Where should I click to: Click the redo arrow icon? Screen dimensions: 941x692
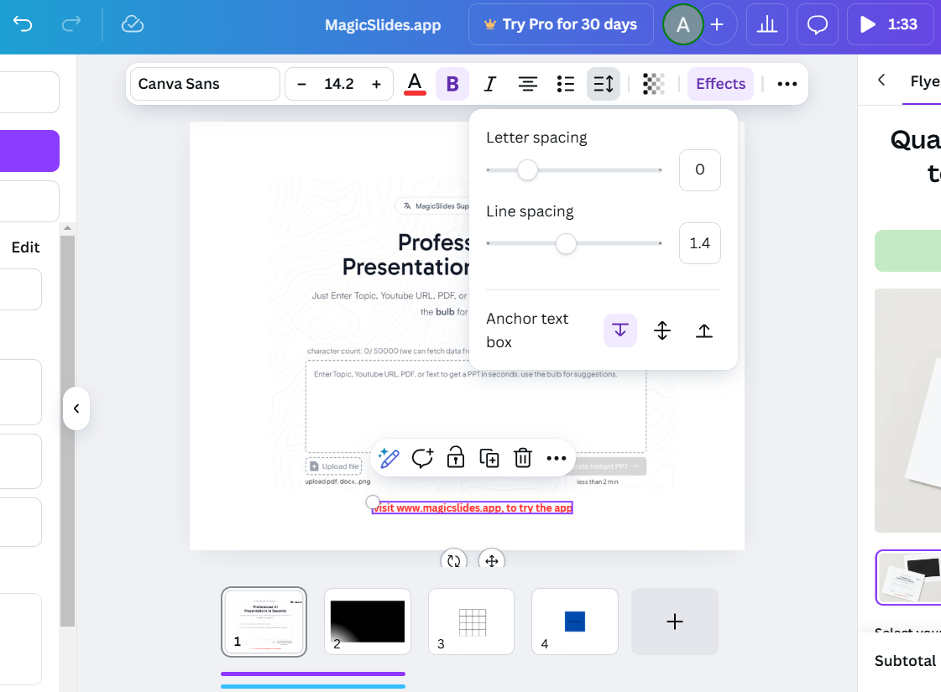(71, 24)
